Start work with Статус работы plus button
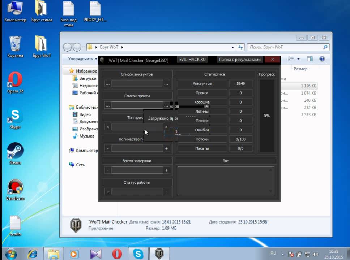 point(108,192)
